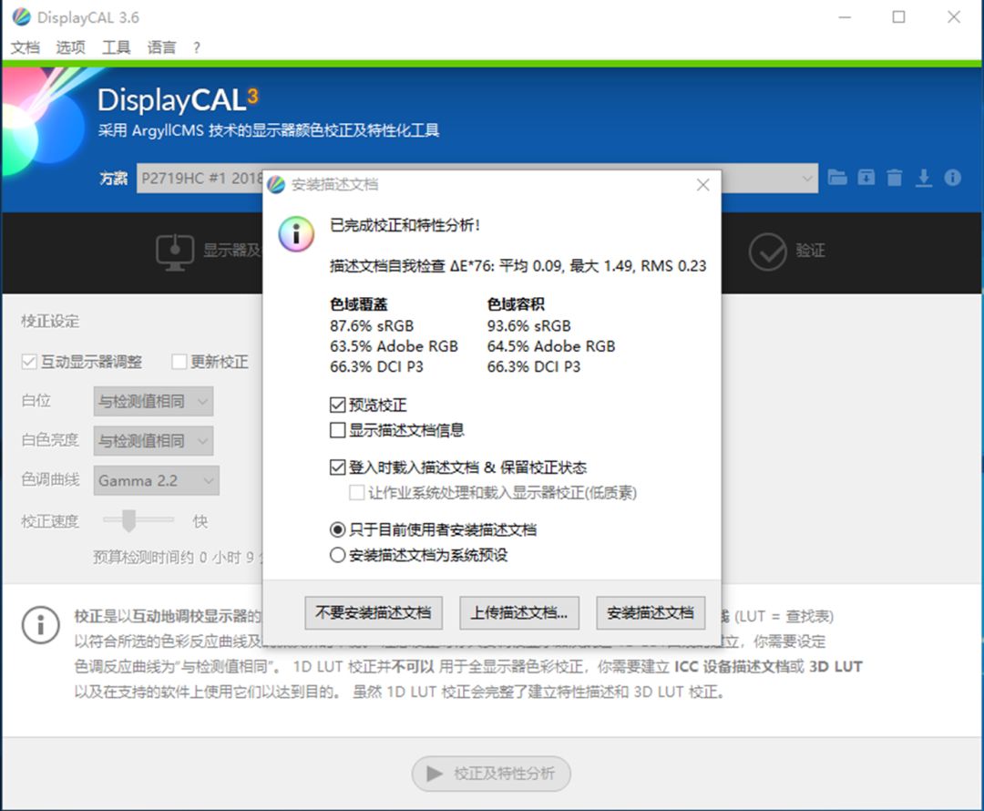The width and height of the screenshot is (984, 811).
Task: Open the 验证 verification checkmark icon
Action: tap(767, 252)
